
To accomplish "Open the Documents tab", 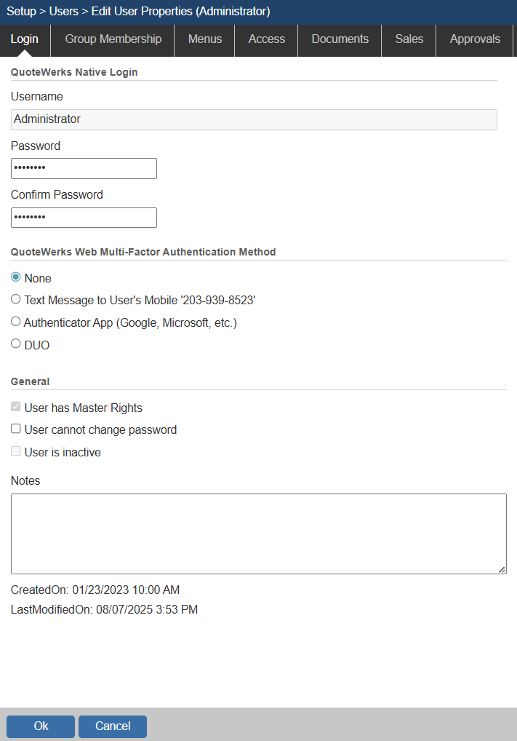I will (x=340, y=39).
